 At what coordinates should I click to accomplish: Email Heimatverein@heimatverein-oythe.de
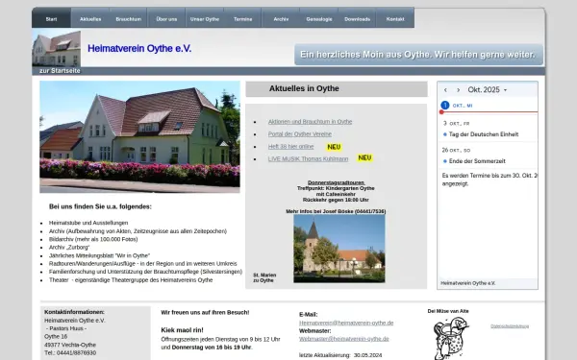pyautogui.click(x=346, y=323)
